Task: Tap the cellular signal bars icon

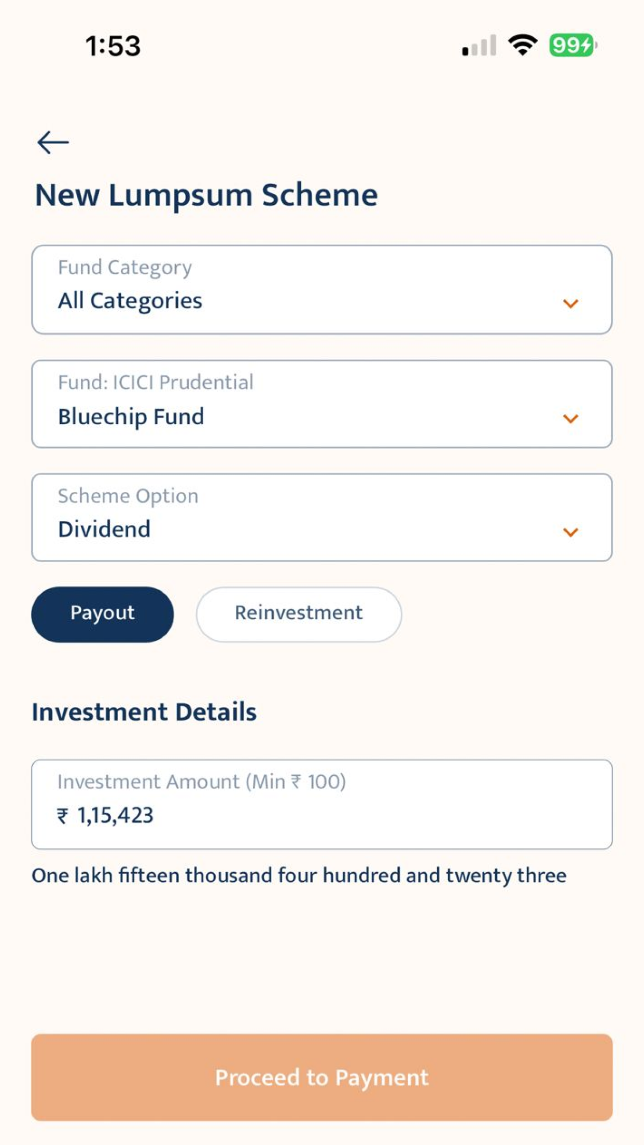Action: [x=479, y=45]
